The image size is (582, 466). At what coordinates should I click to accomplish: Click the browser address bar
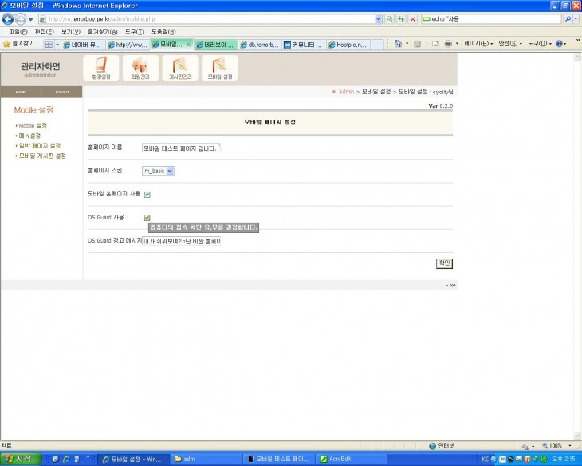point(210,19)
